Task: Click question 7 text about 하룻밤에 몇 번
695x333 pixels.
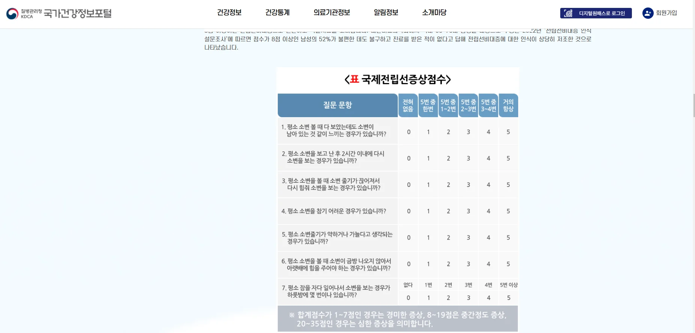Action: 336,291
